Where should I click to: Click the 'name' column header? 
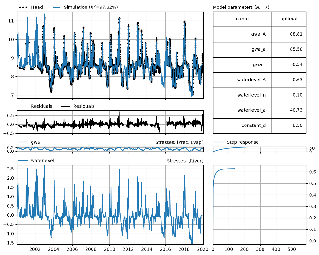pyautogui.click(x=242, y=19)
